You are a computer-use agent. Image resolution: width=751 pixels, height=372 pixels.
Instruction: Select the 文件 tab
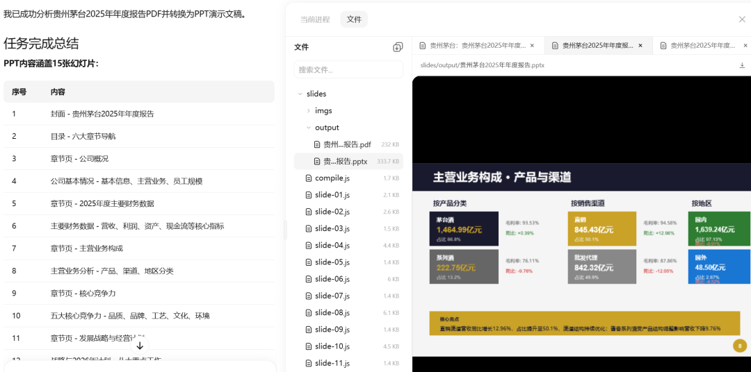[354, 19]
